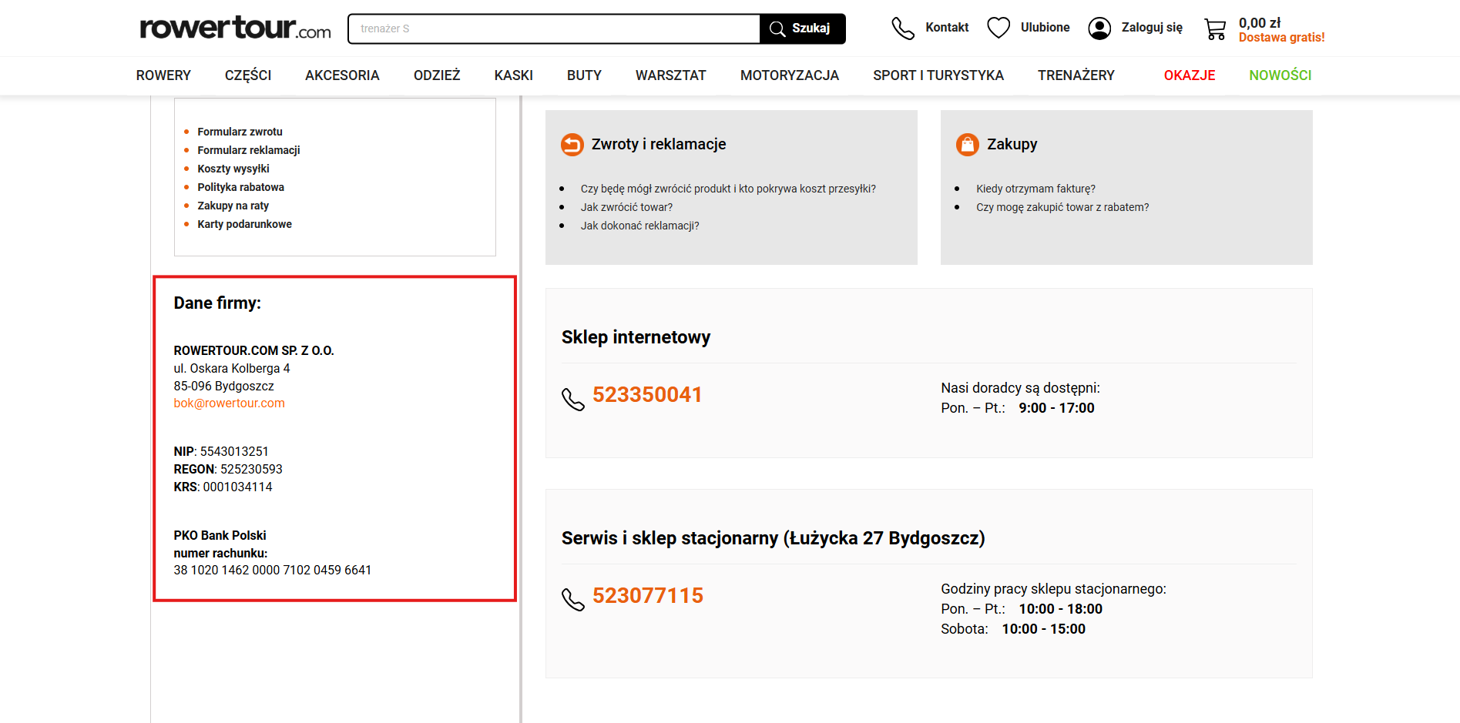Open question about returning product and shipping cost
Viewport: 1460px width, 723px height.
pyautogui.click(x=728, y=189)
